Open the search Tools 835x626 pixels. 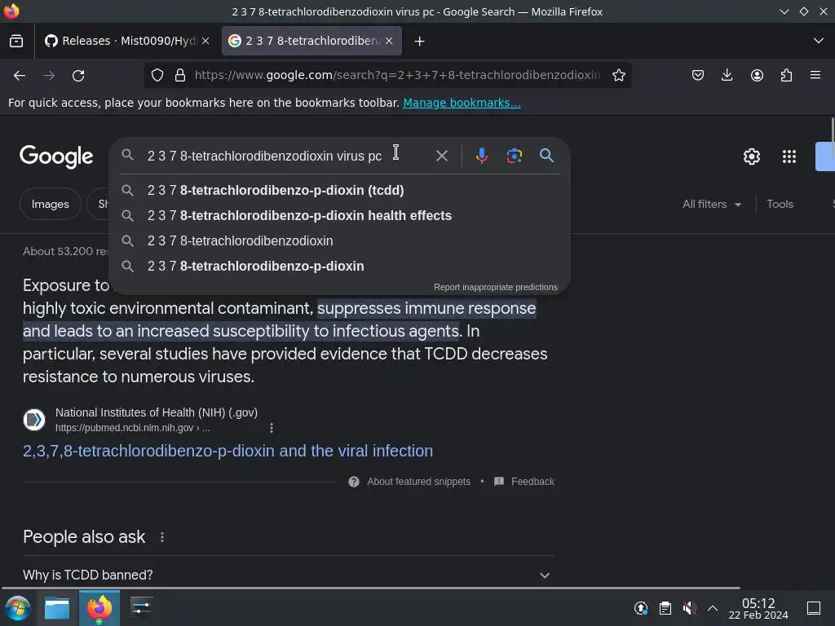coord(780,204)
